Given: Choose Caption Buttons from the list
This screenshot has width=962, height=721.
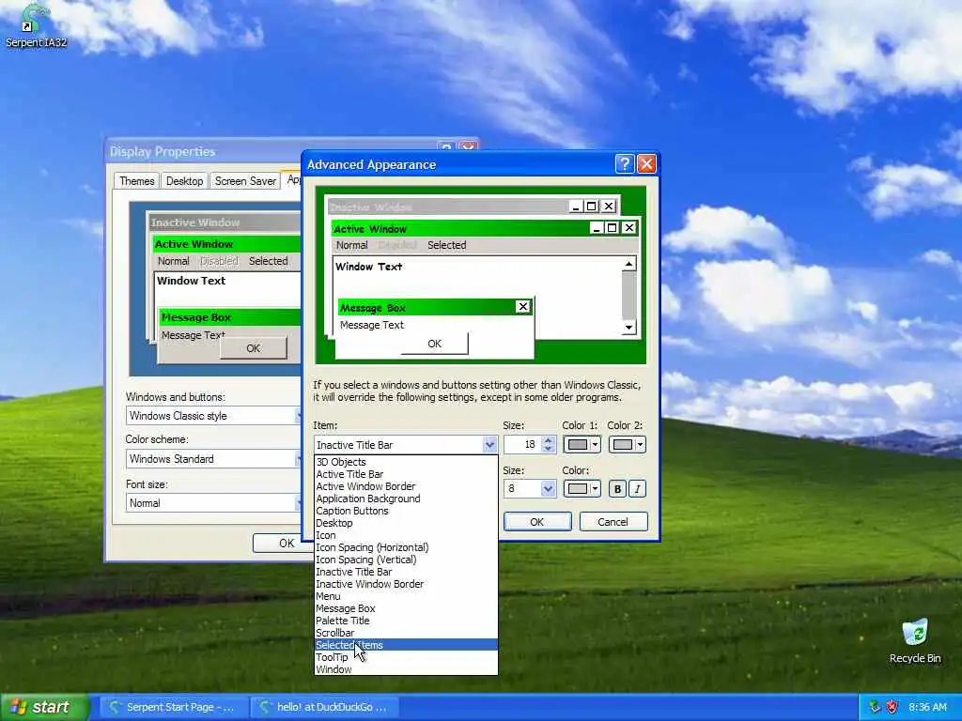Looking at the screenshot, I should coord(406,511).
